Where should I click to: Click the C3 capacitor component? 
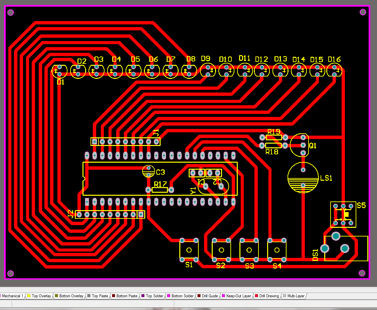(148, 171)
